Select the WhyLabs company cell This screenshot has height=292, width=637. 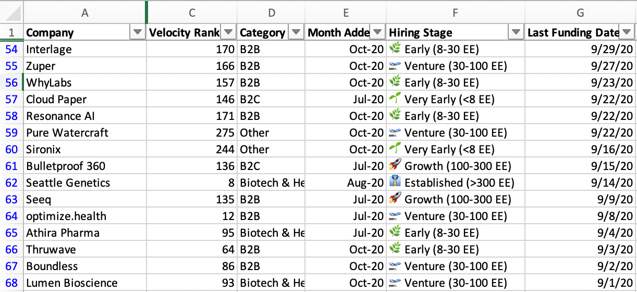pos(85,82)
